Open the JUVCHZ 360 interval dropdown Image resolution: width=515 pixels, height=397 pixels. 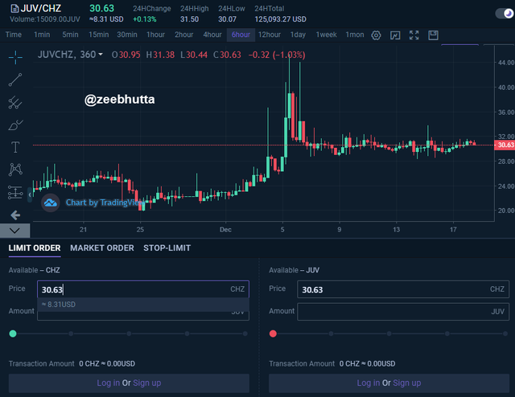click(100, 54)
